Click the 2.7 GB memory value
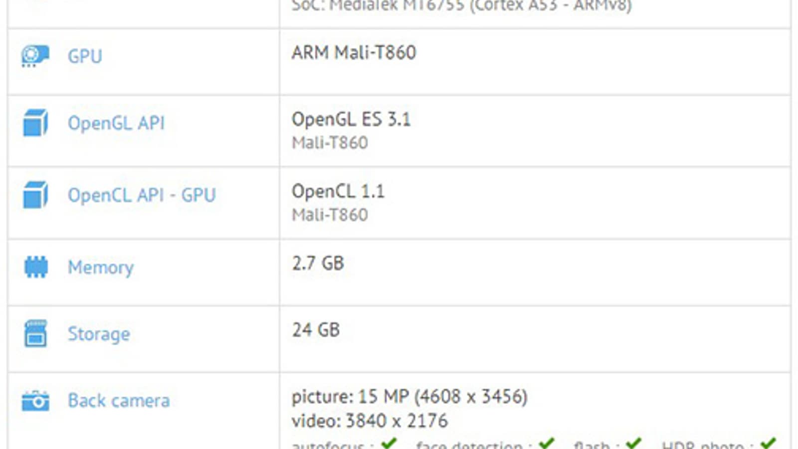 pos(318,263)
